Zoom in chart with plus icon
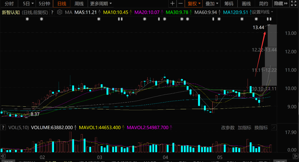The width and height of the screenshot is (299, 162). tap(172, 3)
